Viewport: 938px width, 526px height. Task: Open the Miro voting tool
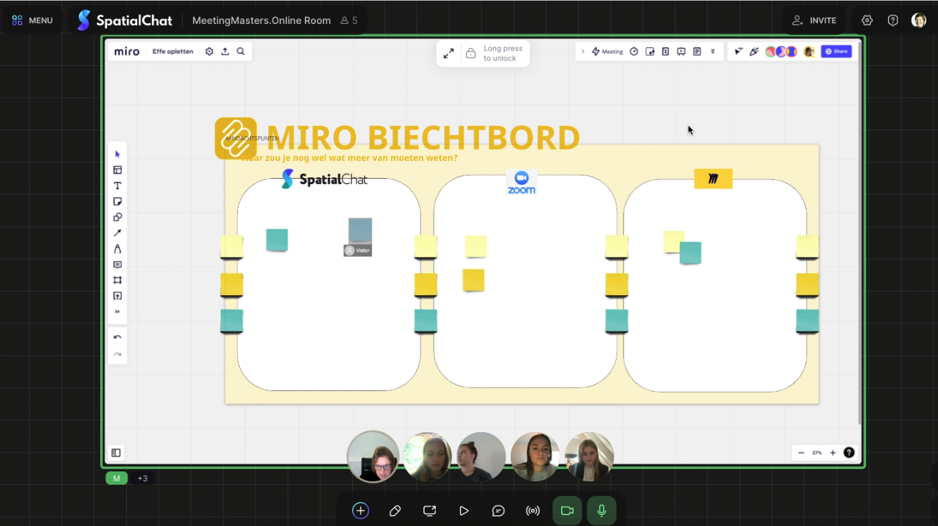tap(650, 51)
